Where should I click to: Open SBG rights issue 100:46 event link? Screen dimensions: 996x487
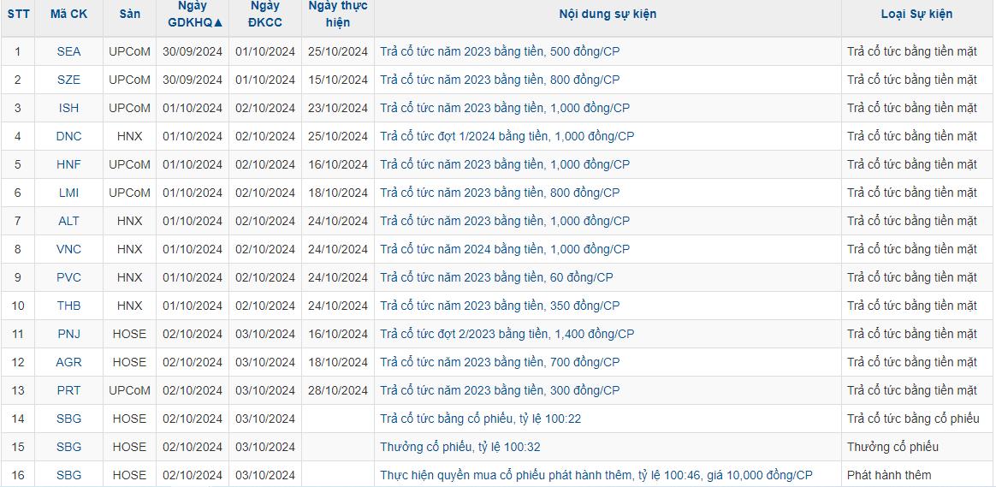click(596, 475)
